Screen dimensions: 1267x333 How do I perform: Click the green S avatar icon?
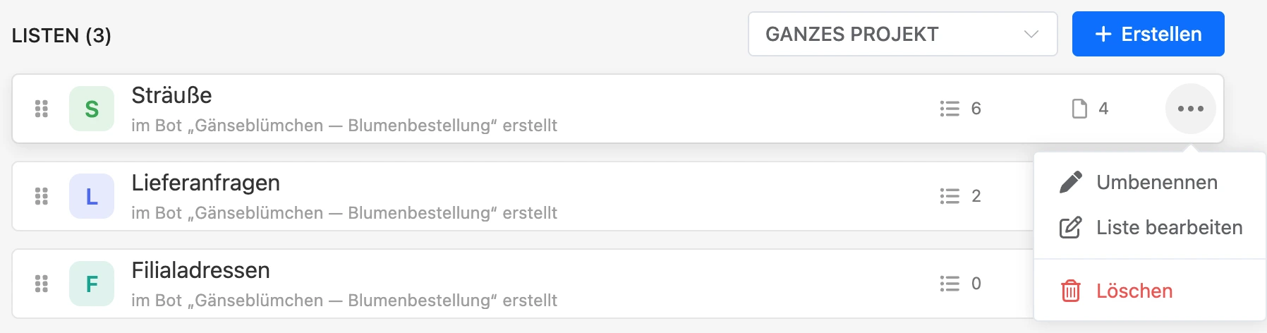pos(92,109)
